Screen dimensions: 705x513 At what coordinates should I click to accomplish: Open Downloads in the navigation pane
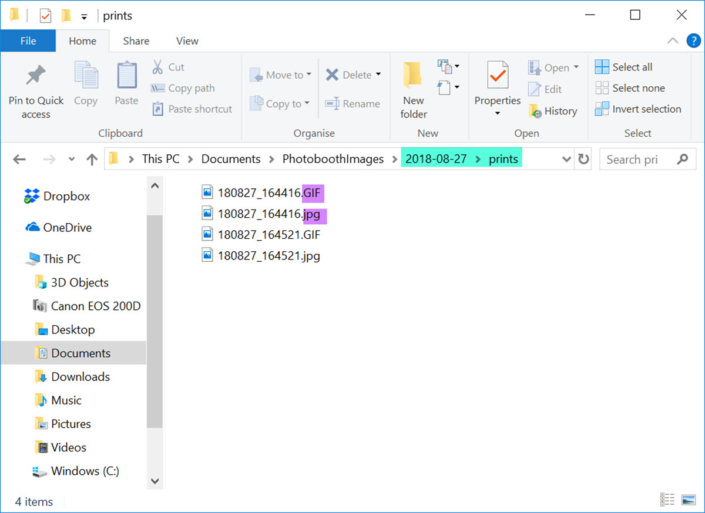click(72, 376)
